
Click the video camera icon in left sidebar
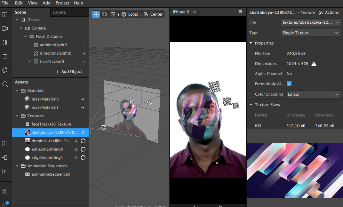point(5,29)
